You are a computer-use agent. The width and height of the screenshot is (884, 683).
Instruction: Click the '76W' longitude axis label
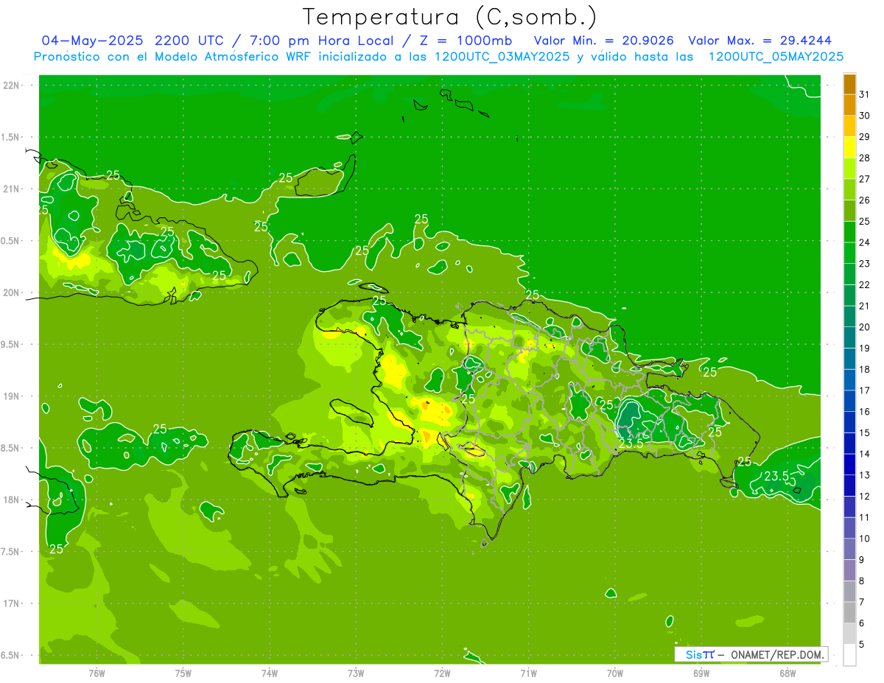coord(97,673)
